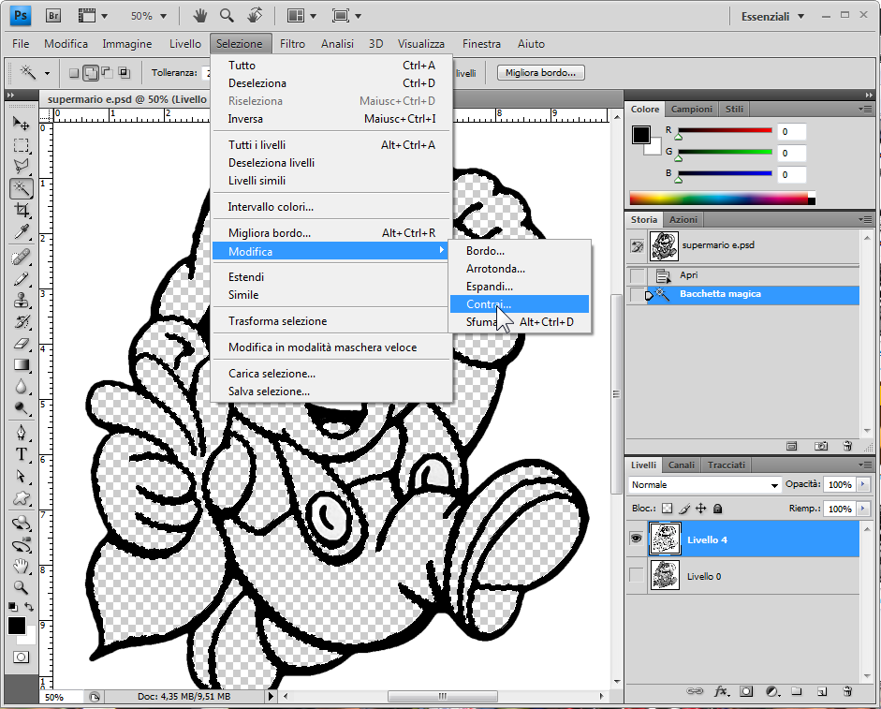The height and width of the screenshot is (709, 881).
Task: Create new layer group folder icon
Action: (x=796, y=691)
